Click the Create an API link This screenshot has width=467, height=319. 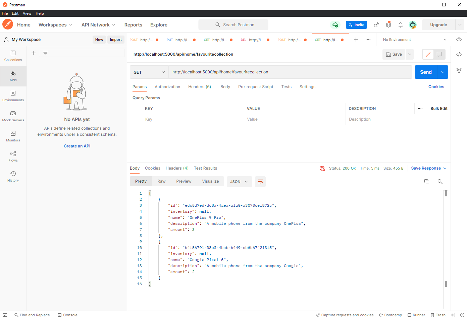(x=77, y=146)
